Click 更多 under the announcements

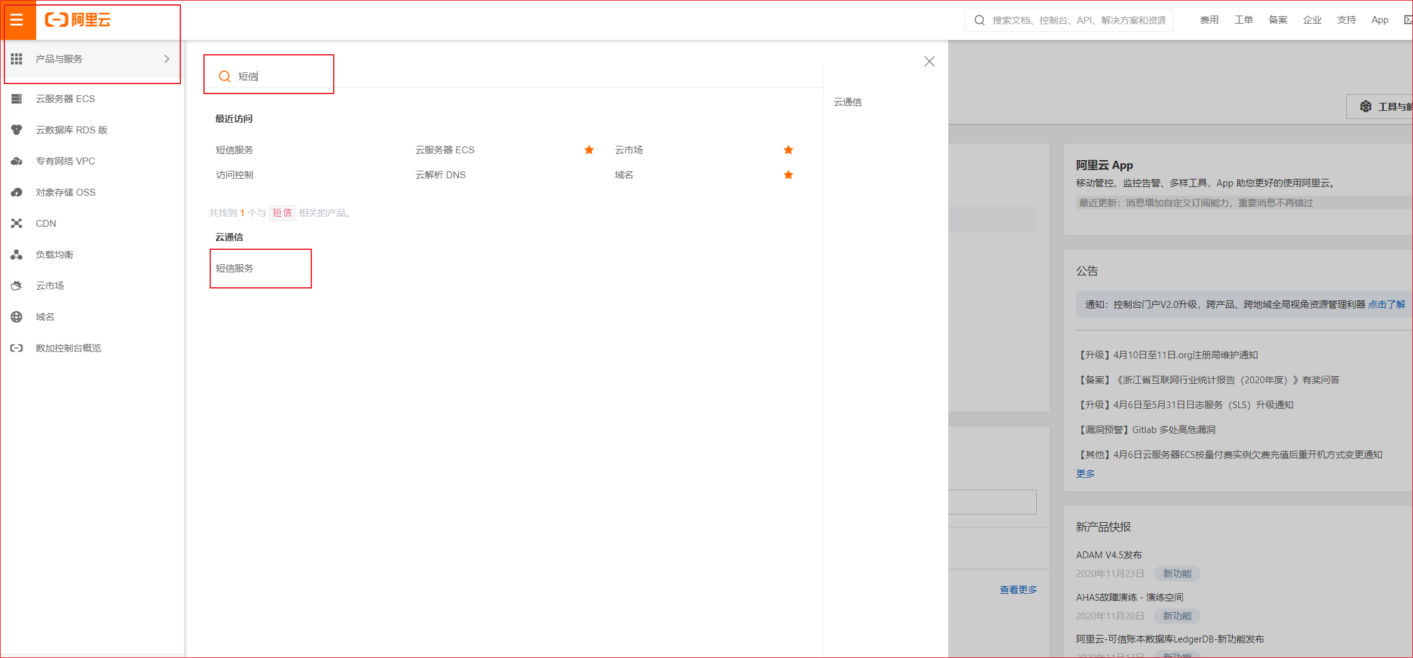tap(1085, 474)
